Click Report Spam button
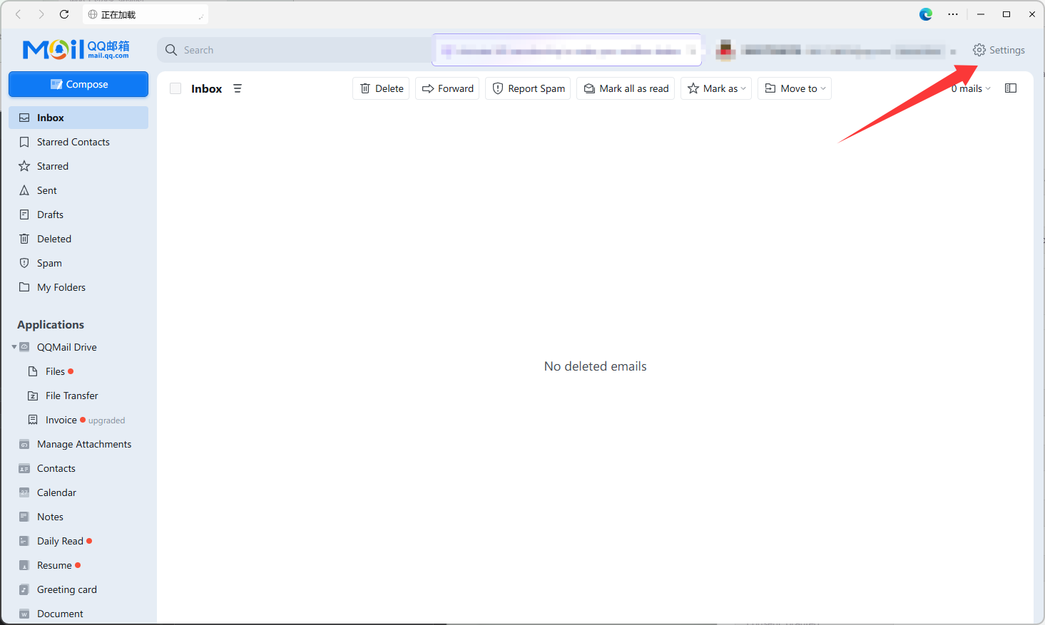The height and width of the screenshot is (625, 1045). click(528, 88)
